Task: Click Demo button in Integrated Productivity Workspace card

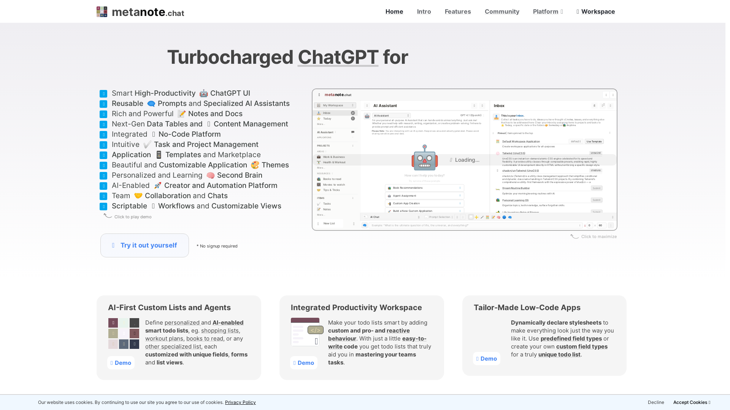Action: pyautogui.click(x=304, y=363)
